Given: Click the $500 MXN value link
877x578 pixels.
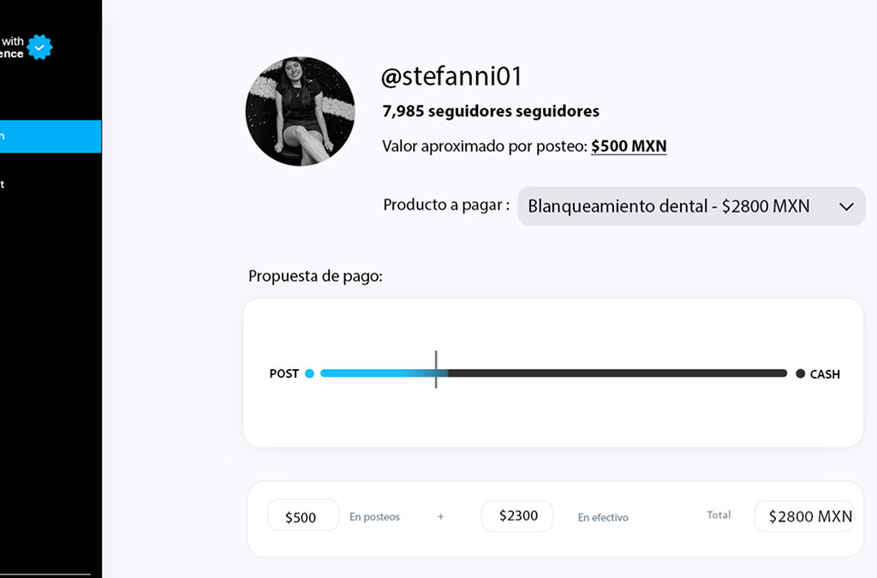Looking at the screenshot, I should click(x=628, y=146).
